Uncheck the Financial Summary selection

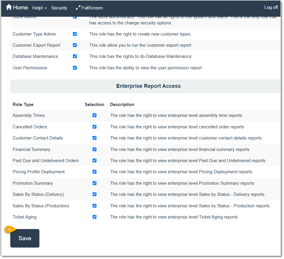tap(94, 149)
